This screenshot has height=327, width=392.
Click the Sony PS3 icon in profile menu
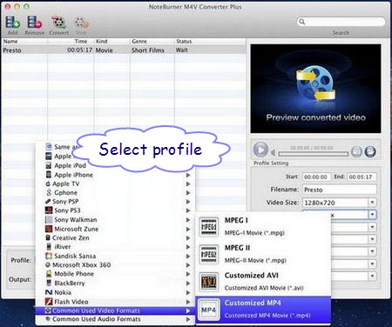tap(49, 210)
